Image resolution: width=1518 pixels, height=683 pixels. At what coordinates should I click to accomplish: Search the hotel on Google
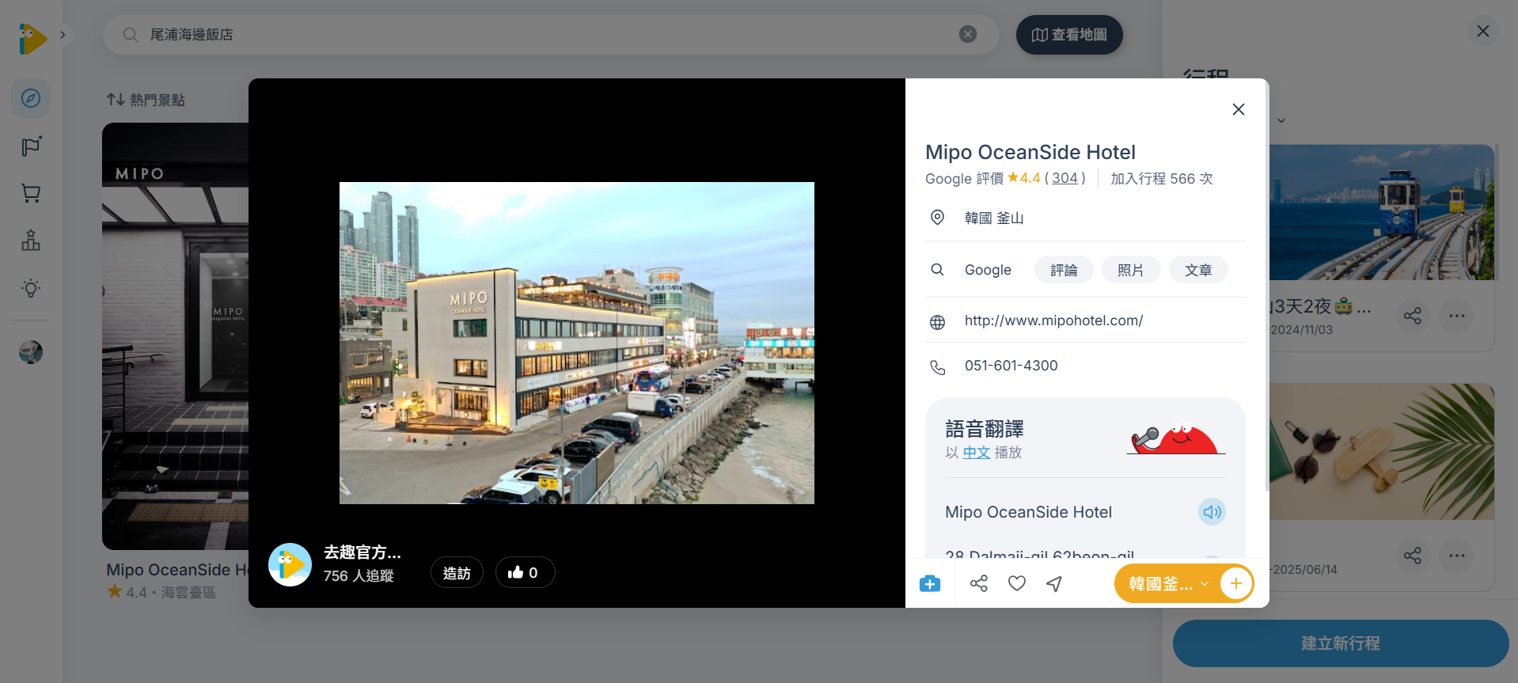[x=988, y=270]
